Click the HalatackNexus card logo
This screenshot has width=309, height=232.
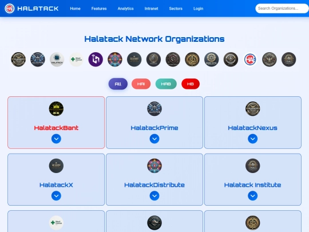[x=253, y=109]
